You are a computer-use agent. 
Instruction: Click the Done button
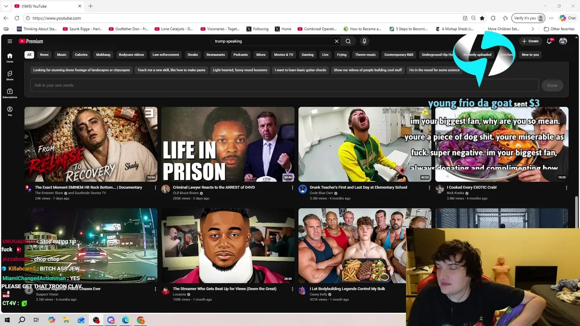coord(552,85)
